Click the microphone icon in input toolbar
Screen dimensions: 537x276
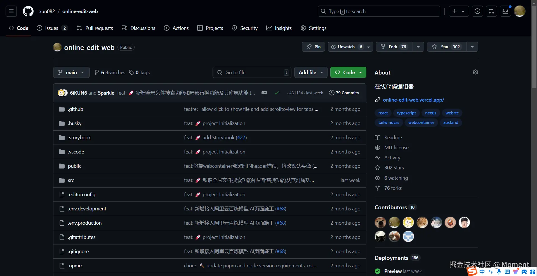(499, 272)
